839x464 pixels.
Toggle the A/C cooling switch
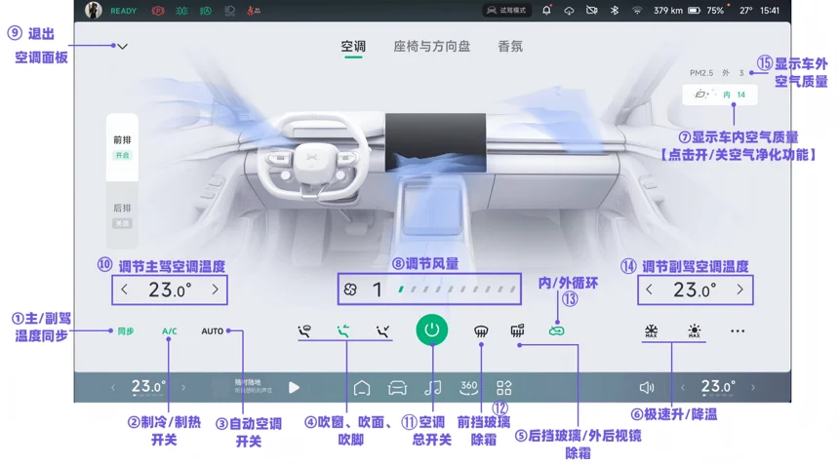(x=170, y=331)
